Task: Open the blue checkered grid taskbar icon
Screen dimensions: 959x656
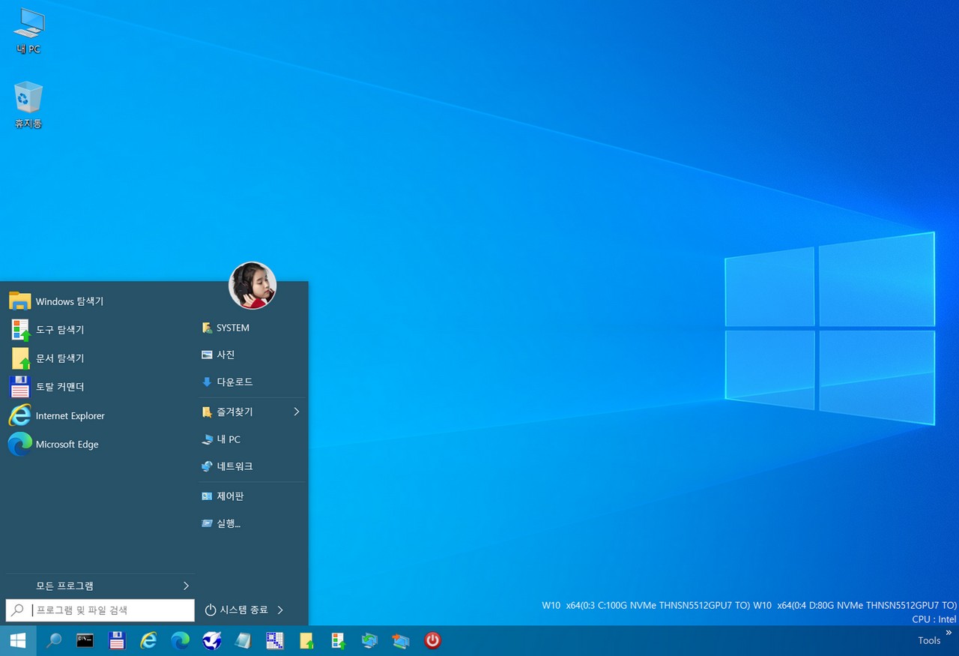Action: point(275,640)
